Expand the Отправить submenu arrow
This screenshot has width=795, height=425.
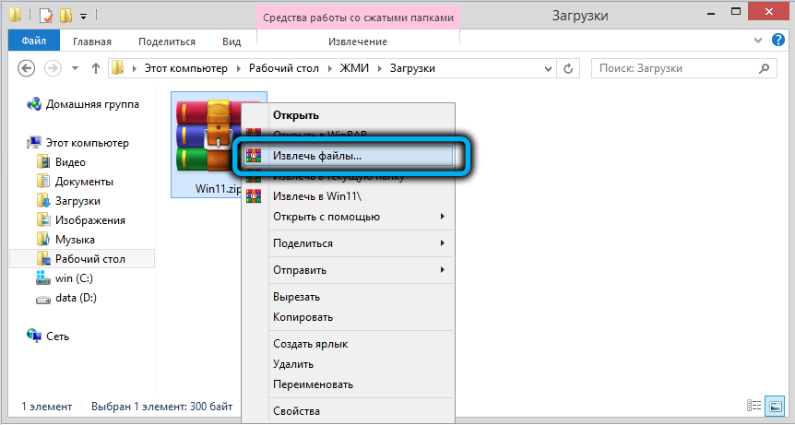443,270
